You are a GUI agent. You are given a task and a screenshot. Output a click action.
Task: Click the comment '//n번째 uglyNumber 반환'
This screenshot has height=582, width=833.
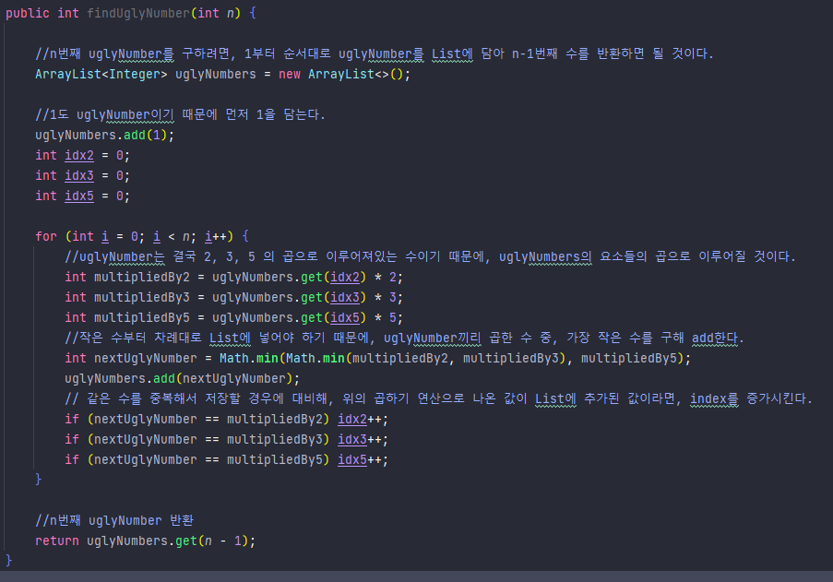114,520
